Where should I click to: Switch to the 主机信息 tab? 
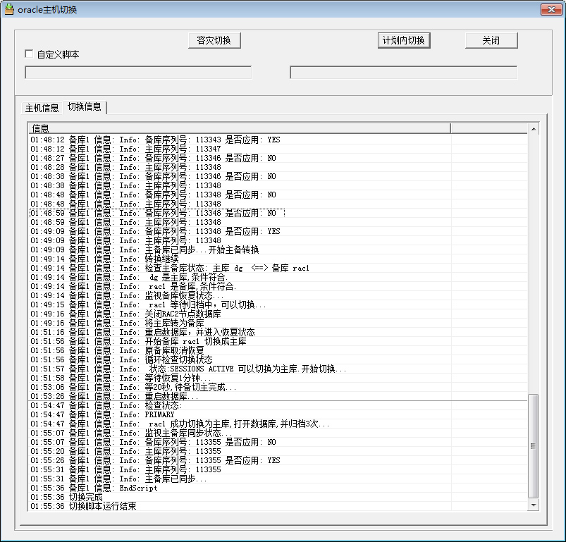42,108
